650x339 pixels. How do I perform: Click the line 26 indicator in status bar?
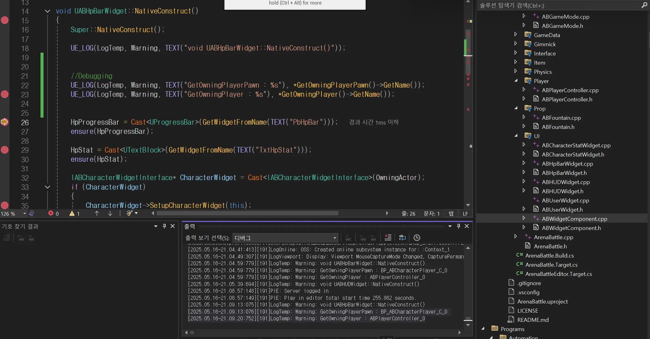pyautogui.click(x=409, y=213)
